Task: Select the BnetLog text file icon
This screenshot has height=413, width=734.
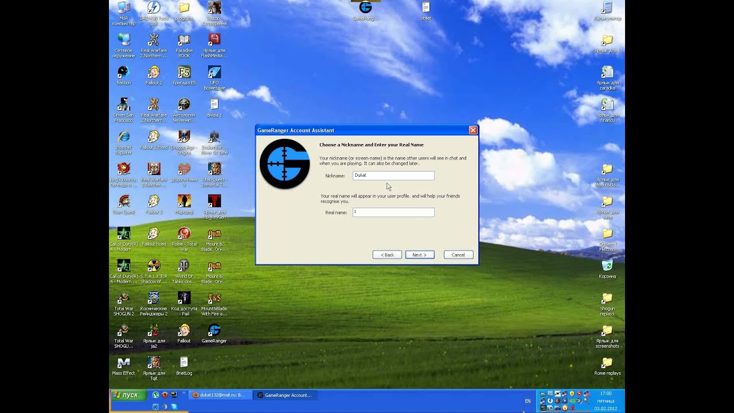Action: coord(184,366)
